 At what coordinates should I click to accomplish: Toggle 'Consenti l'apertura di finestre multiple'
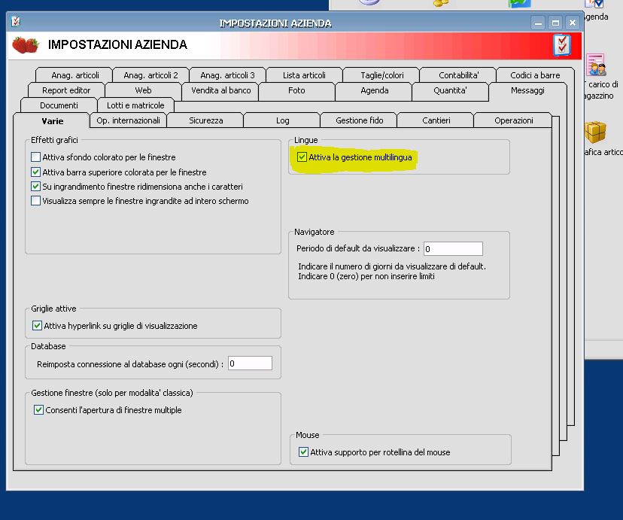38,410
